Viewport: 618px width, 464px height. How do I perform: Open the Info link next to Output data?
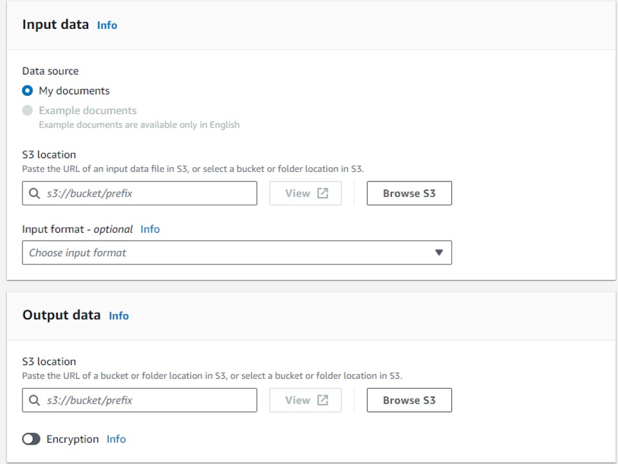(x=118, y=315)
